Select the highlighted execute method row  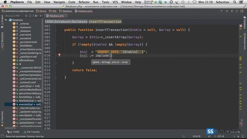pos(23,104)
